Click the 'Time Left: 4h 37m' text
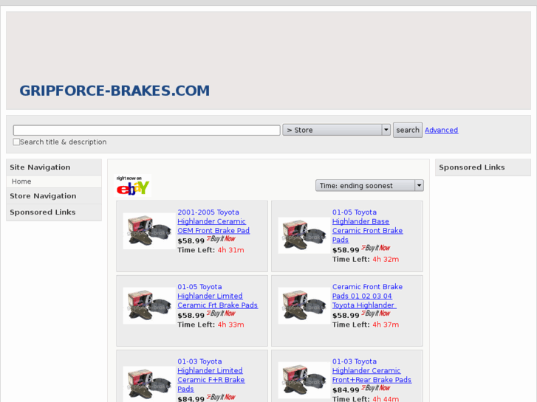The width and height of the screenshot is (537, 402). click(366, 325)
